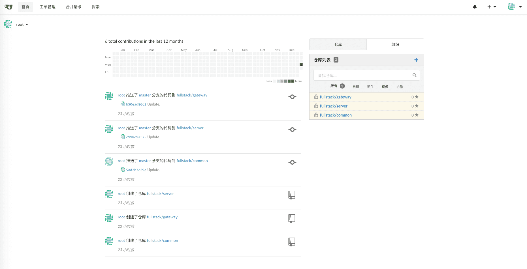The height and width of the screenshot is (269, 527).
Task: Click the blue plus icon to add a repository
Action: [416, 60]
